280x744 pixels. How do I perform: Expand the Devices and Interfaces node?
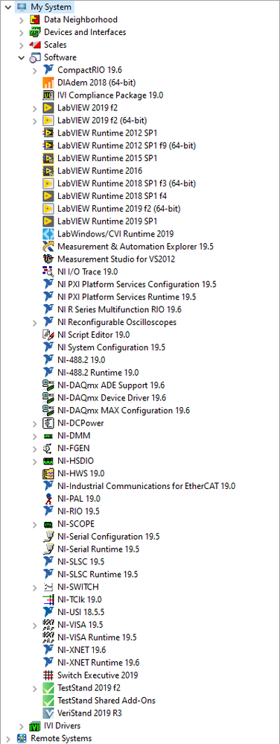click(22, 32)
